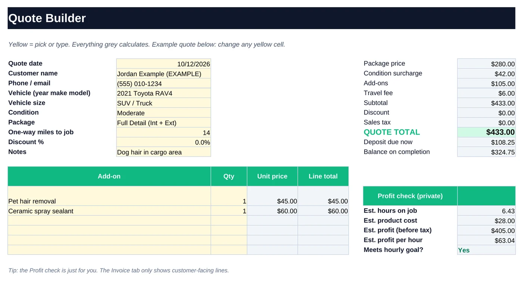Click the bold QUOTE TOTAL amount $433.00
Viewport: 523px width, 281px height.
coord(486,132)
